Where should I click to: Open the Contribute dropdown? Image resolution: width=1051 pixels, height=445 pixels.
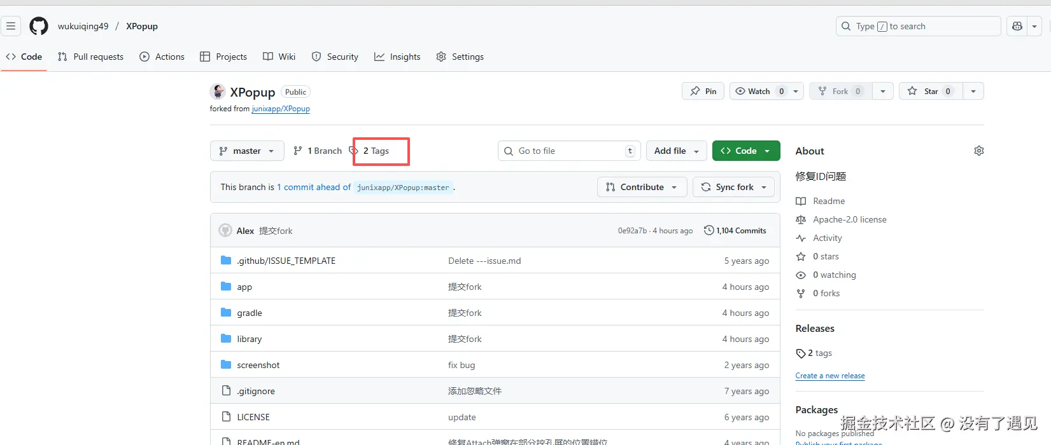(642, 187)
